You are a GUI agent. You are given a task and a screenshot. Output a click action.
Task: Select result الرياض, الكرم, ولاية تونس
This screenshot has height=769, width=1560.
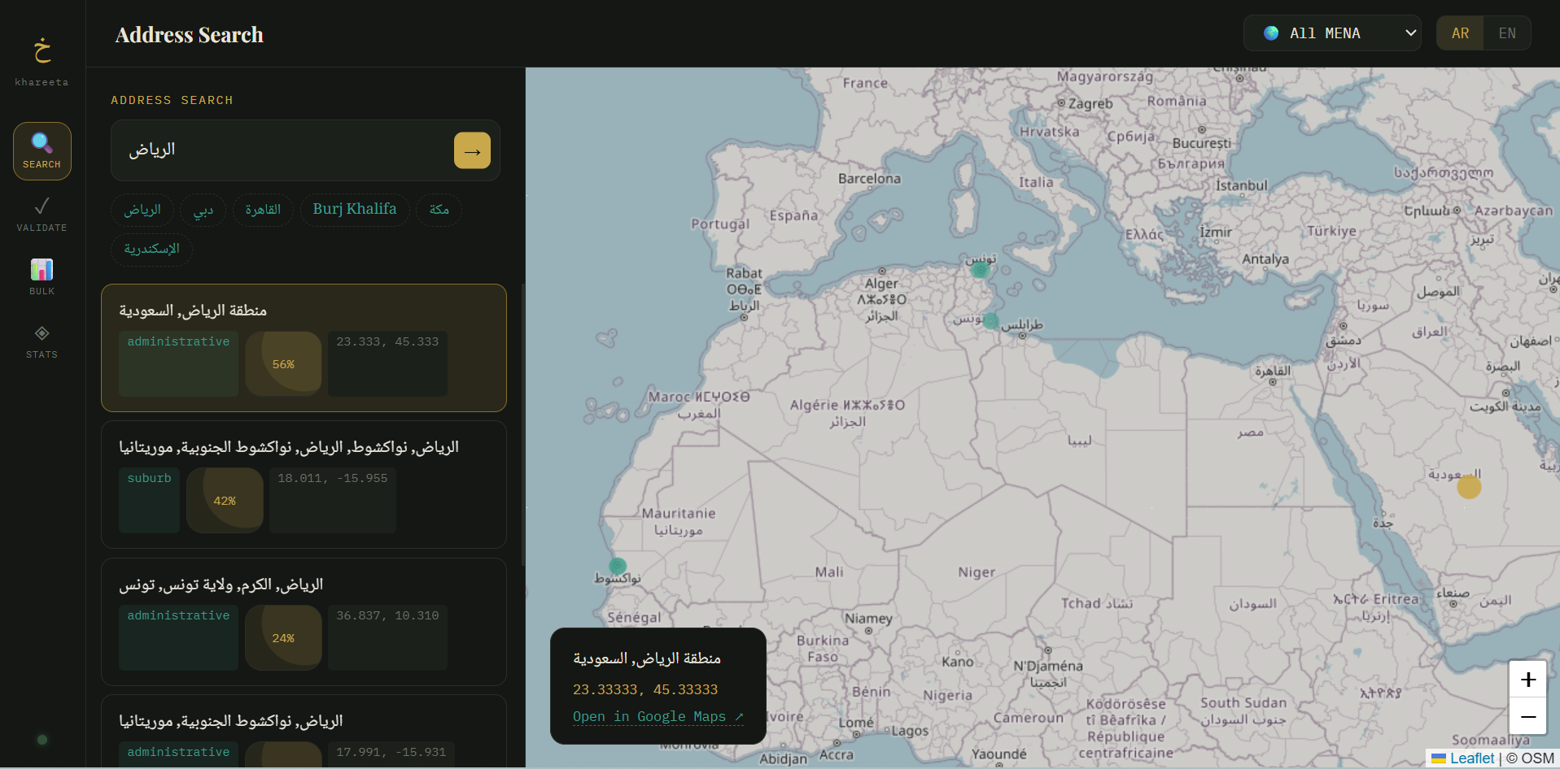pos(304,621)
